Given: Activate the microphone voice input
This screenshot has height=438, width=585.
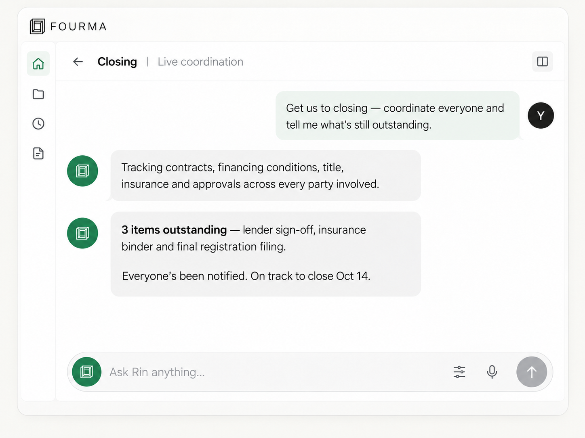Looking at the screenshot, I should click(492, 372).
